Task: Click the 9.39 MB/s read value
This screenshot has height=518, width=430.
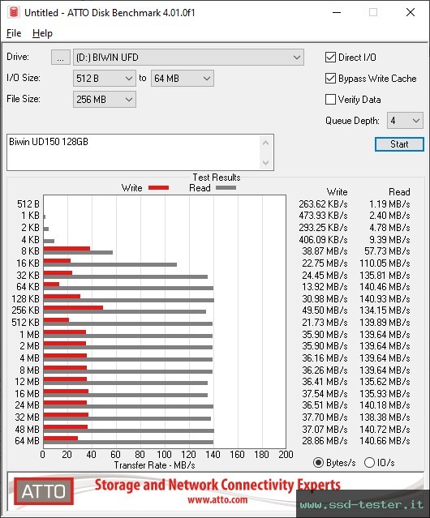Action: point(389,240)
